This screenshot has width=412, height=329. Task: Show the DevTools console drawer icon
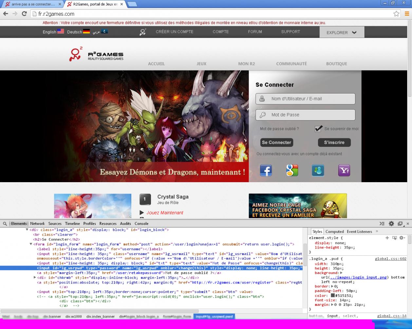(382, 224)
